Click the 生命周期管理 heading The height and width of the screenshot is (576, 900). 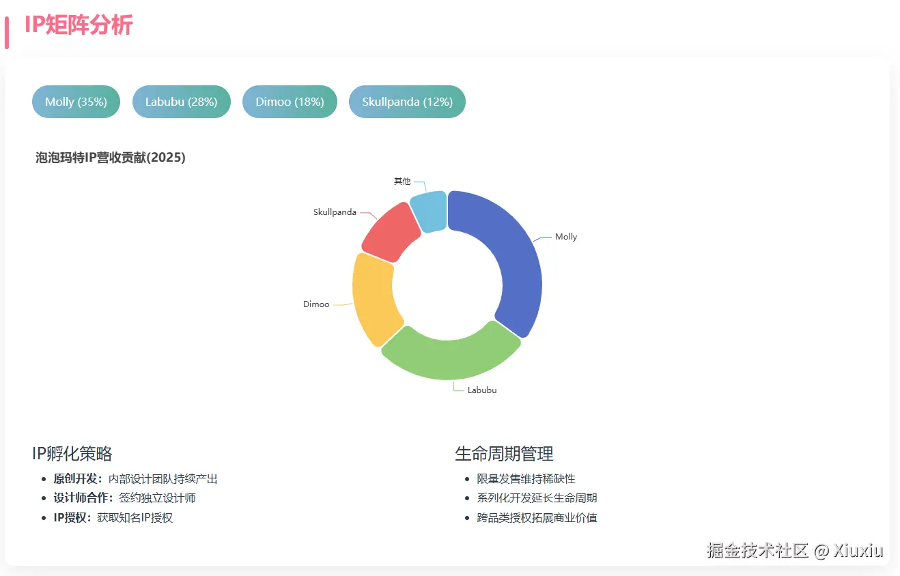coord(504,453)
